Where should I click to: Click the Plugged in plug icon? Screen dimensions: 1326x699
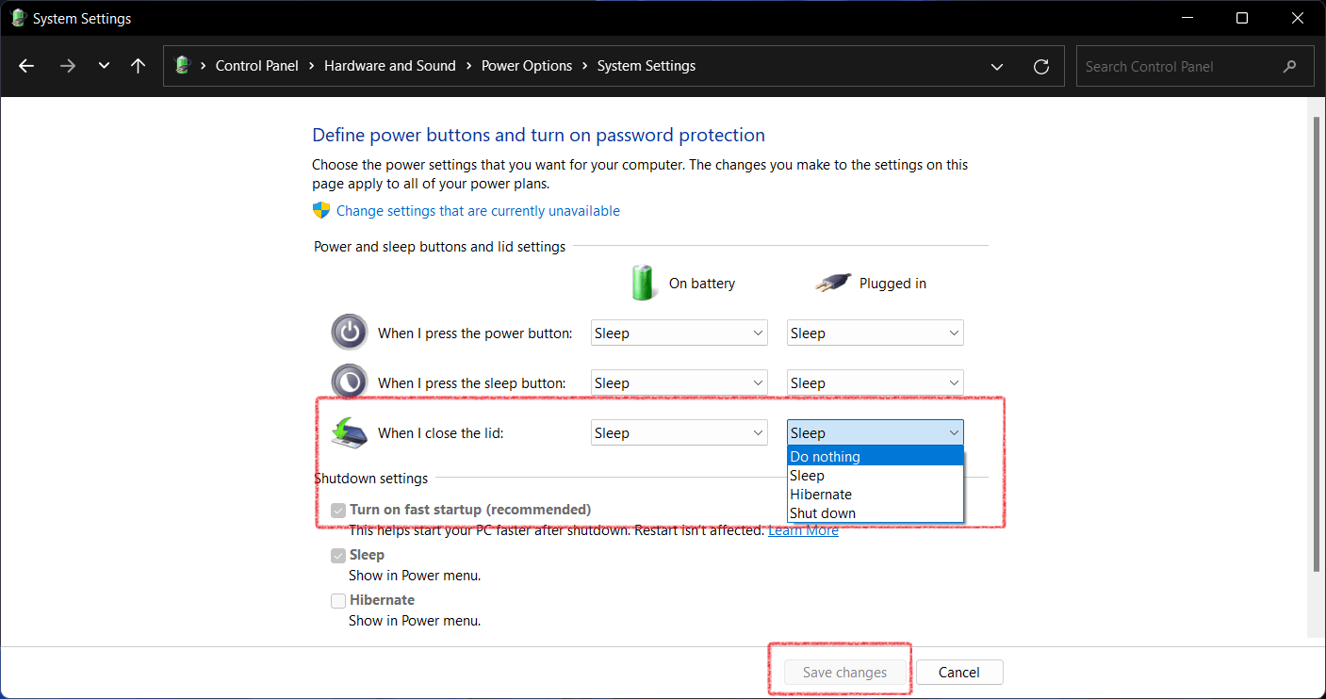[832, 283]
